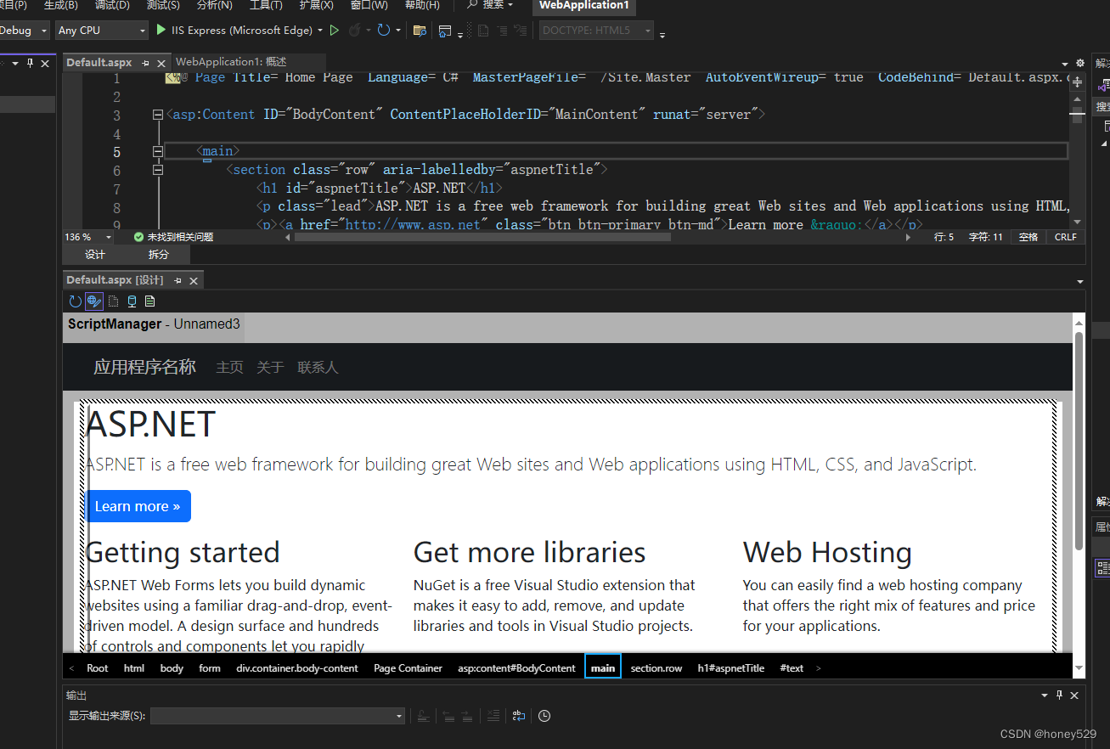Open the 调试(D) Debug menu
This screenshot has height=749, width=1110.
(112, 5)
